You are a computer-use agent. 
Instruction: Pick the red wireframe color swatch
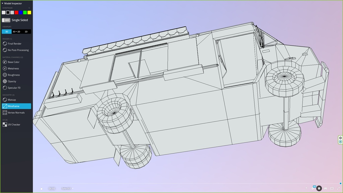tap(16, 12)
